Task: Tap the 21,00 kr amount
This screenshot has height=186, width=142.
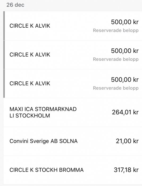Action: coord(127,141)
